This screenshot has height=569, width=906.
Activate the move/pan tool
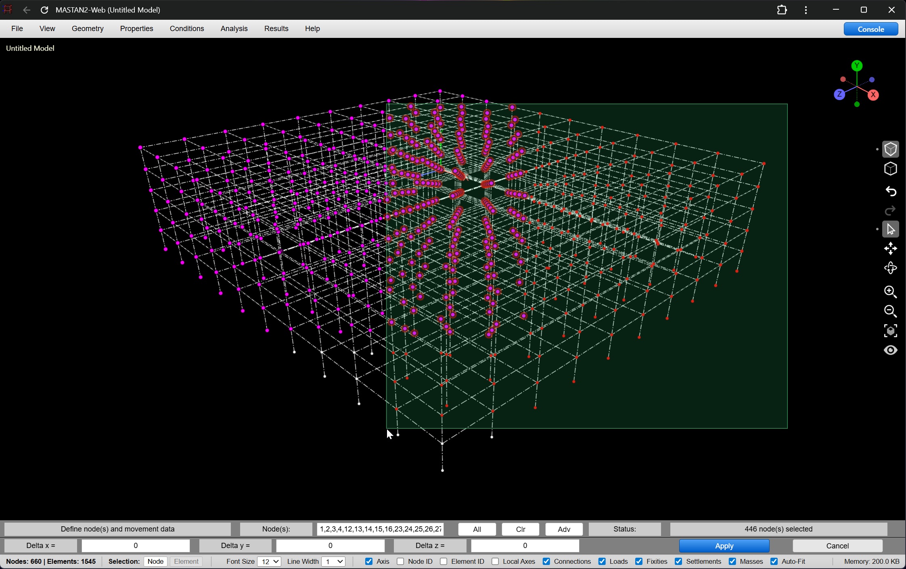point(891,248)
